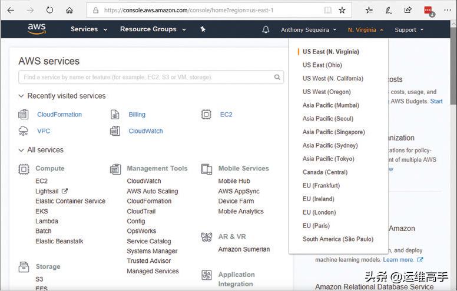The height and width of the screenshot is (291, 457).
Task: Click the reading view icon in address bar
Action: [327, 10]
